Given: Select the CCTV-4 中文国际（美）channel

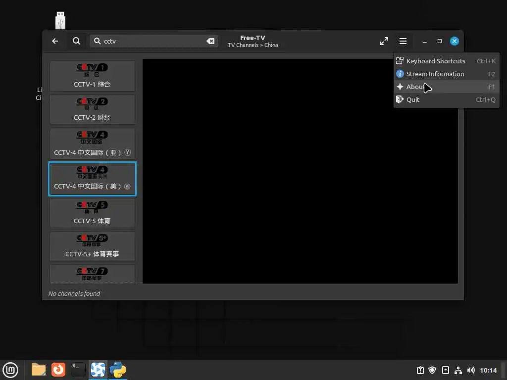Looking at the screenshot, I should [92, 179].
